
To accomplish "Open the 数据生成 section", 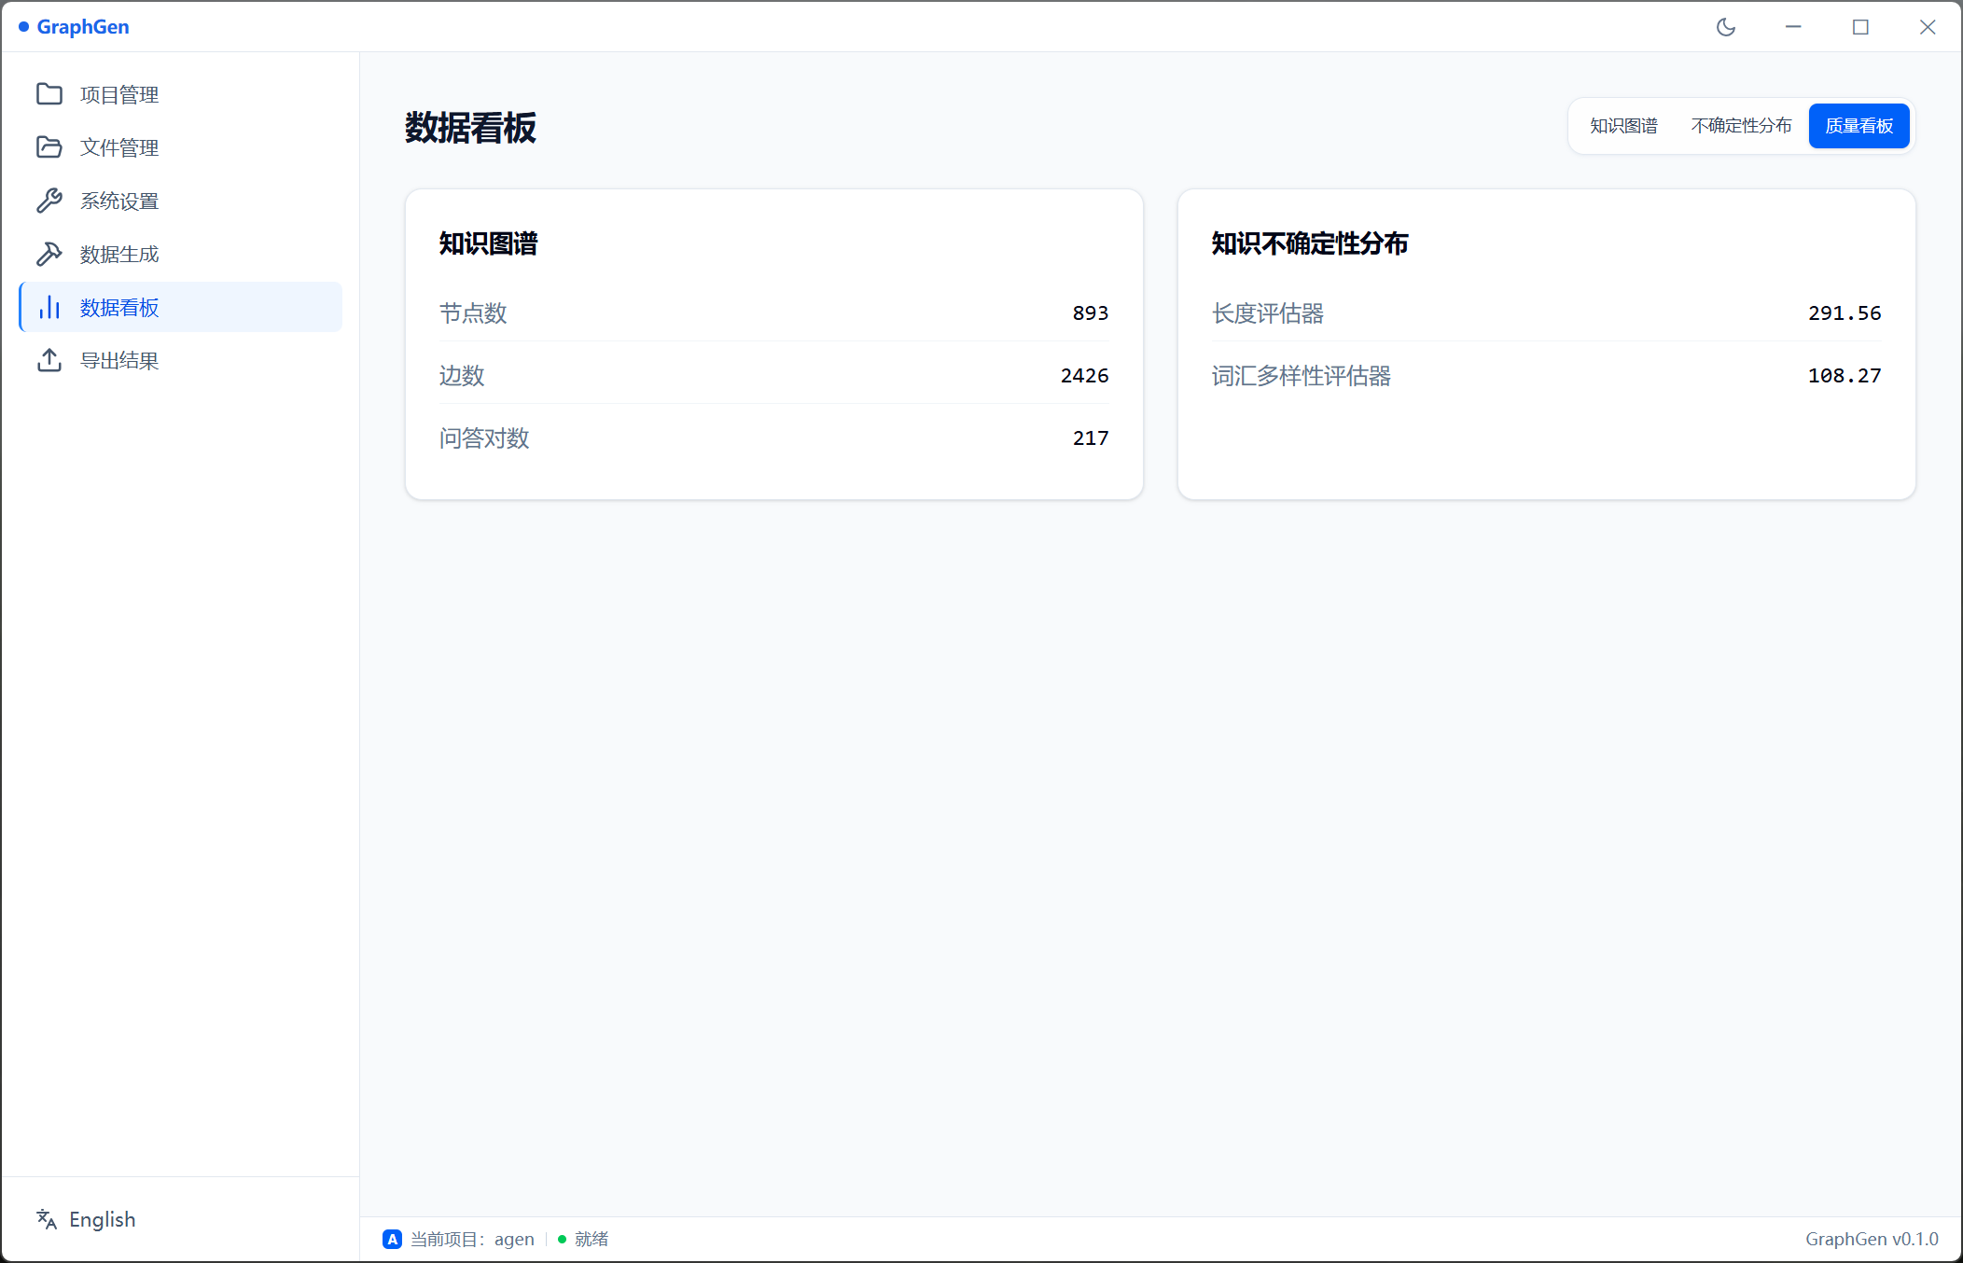I will coord(180,254).
